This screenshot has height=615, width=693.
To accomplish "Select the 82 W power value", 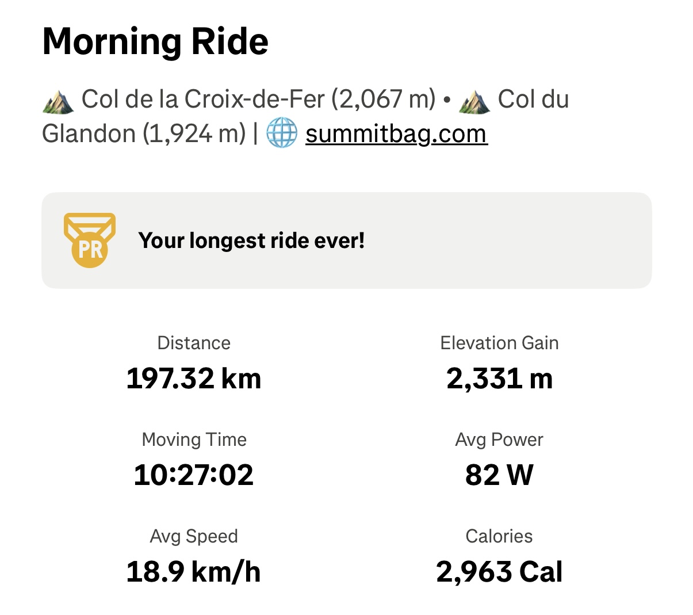I will pos(499,475).
